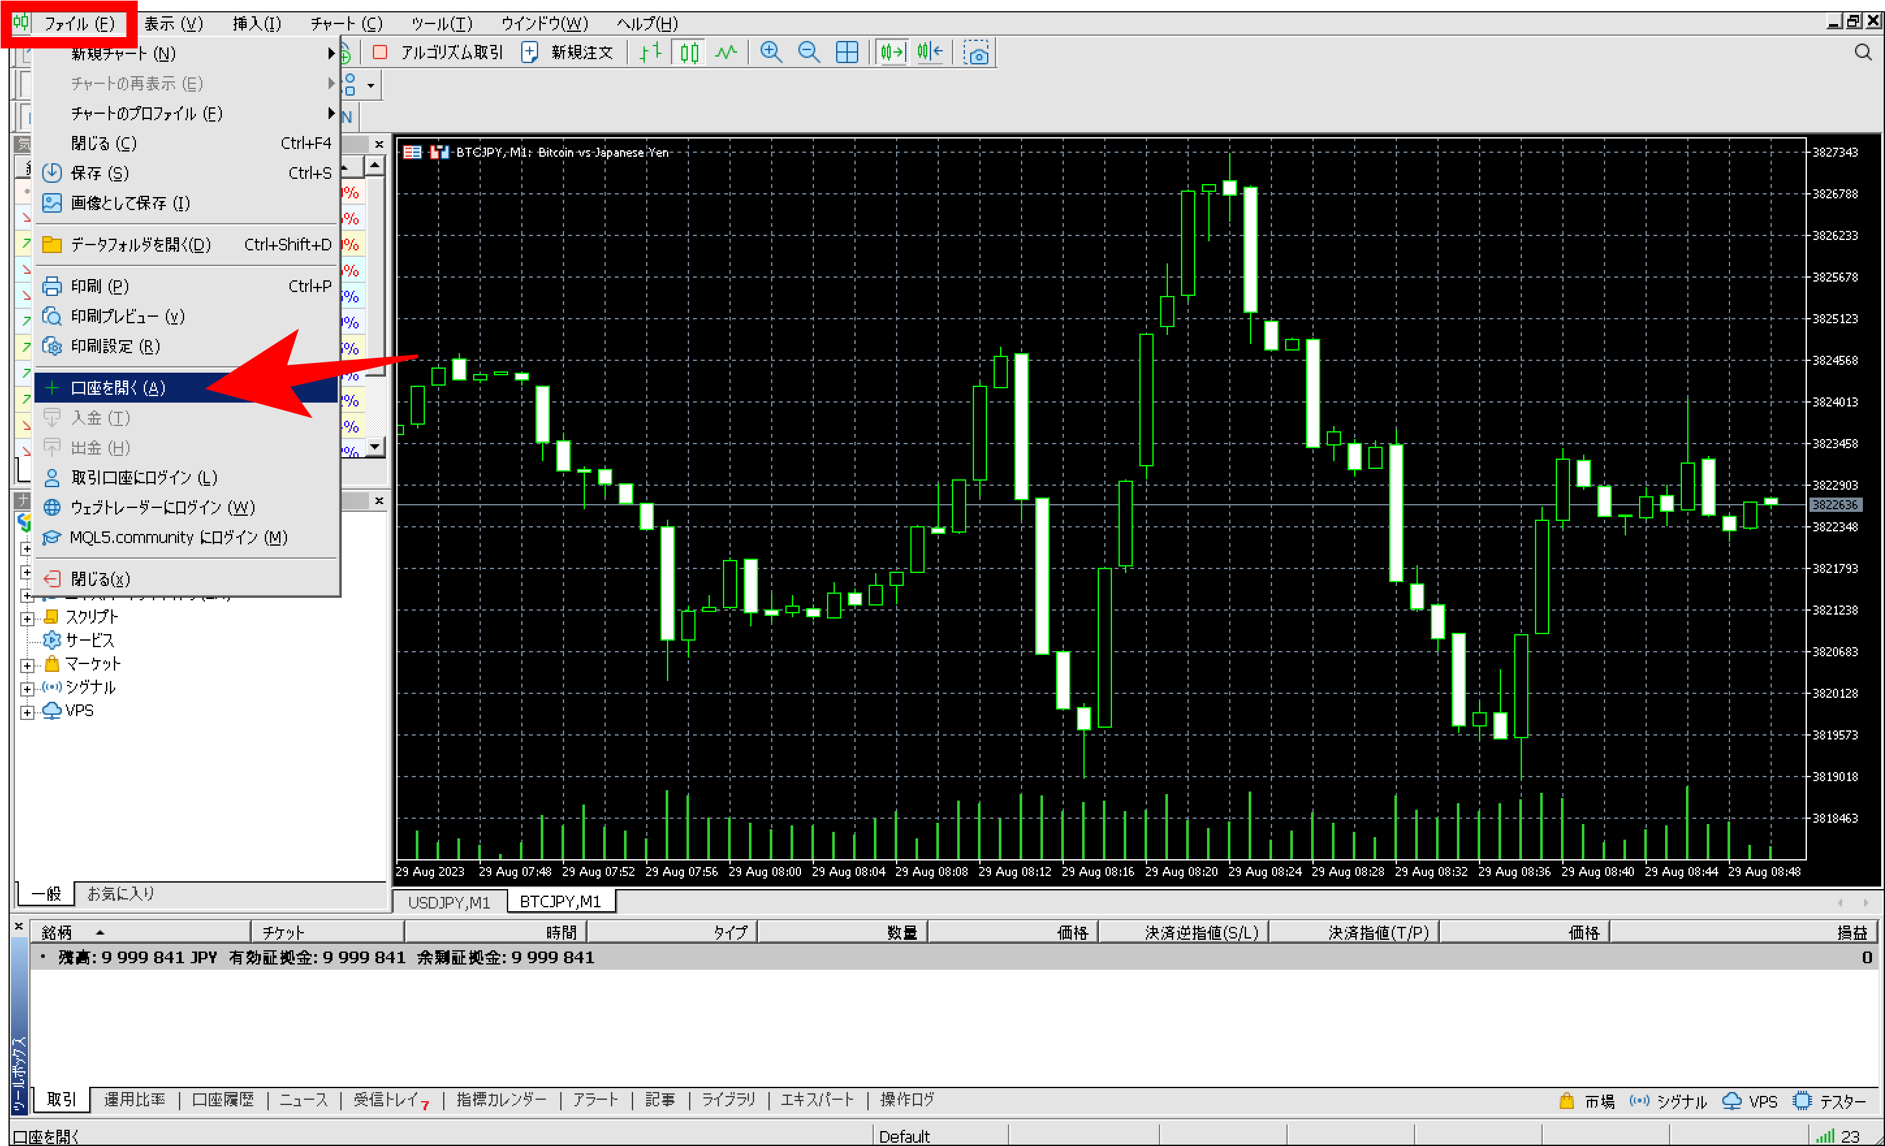Click the Save disk icon in menu

pos(51,173)
